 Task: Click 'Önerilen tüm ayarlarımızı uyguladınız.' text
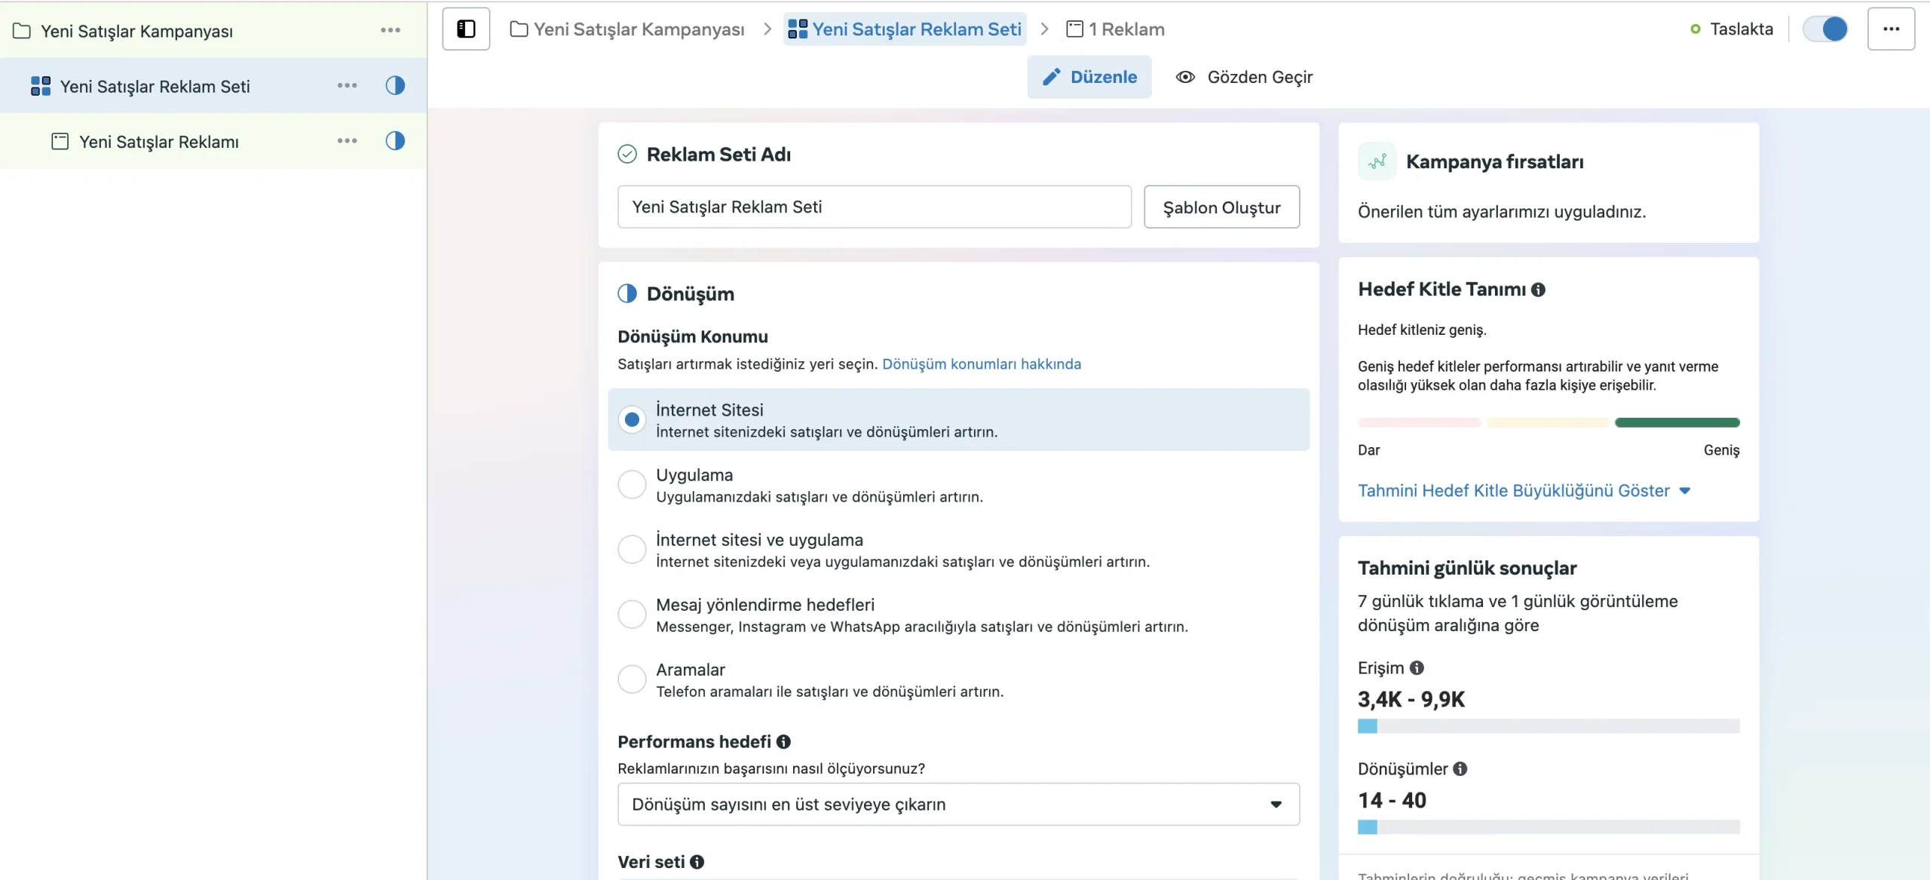pos(1502,212)
